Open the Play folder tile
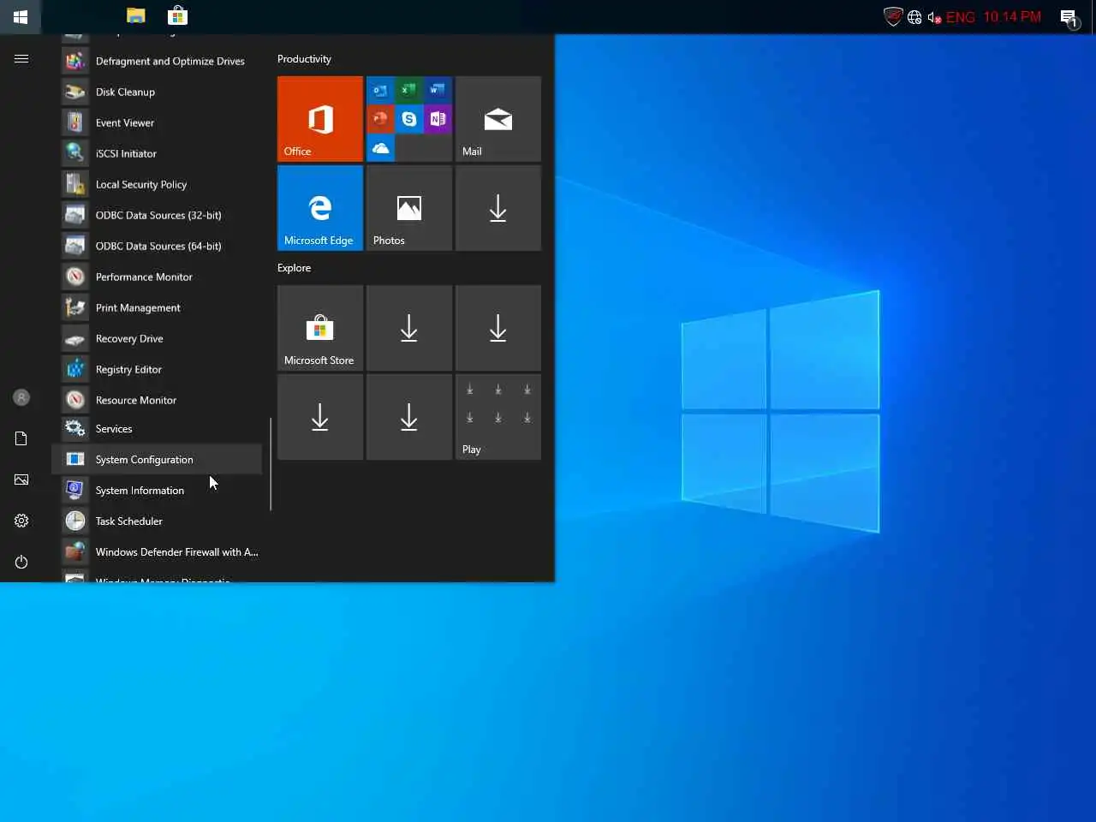Screen dimensions: 1096x822 498,417
